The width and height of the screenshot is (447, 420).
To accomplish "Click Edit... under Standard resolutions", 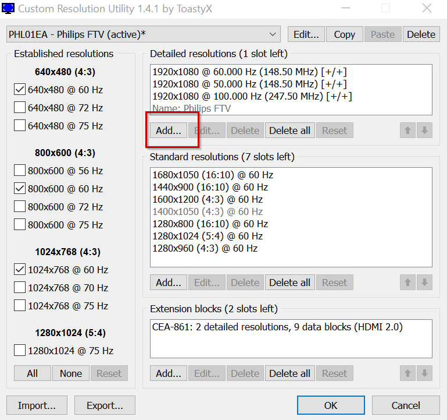I will [207, 283].
